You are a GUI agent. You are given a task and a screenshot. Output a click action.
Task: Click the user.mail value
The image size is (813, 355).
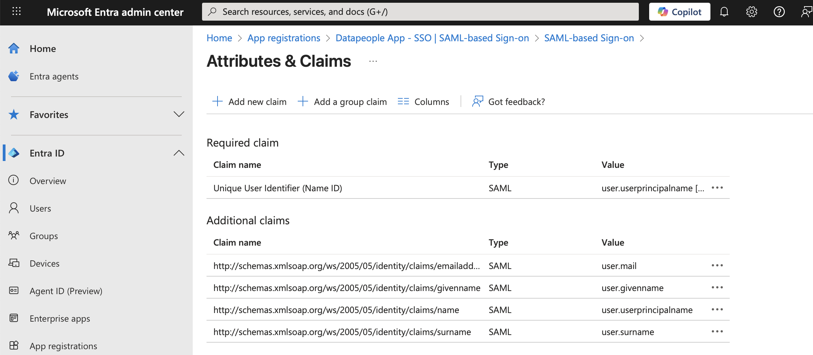point(619,266)
